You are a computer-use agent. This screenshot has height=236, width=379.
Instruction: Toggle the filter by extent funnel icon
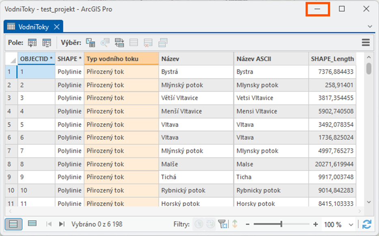223,224
